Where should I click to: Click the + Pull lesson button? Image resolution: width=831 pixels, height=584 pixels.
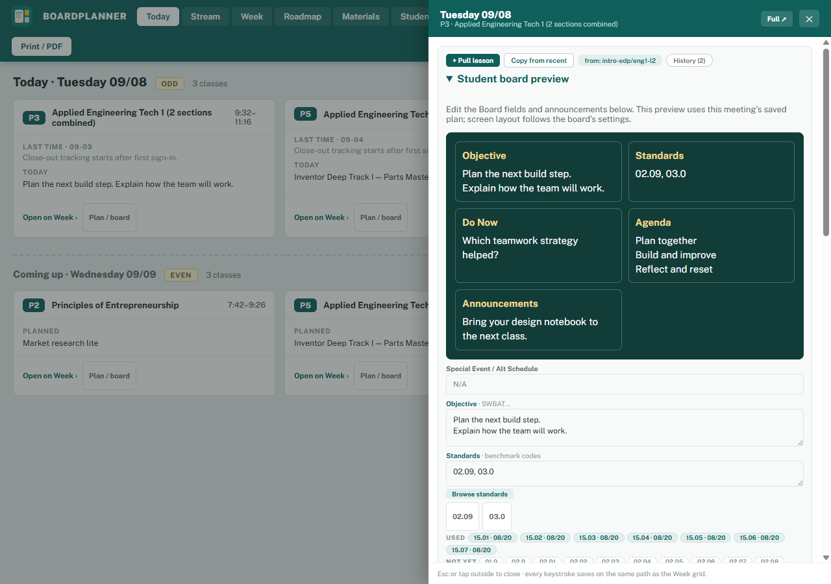click(x=473, y=60)
